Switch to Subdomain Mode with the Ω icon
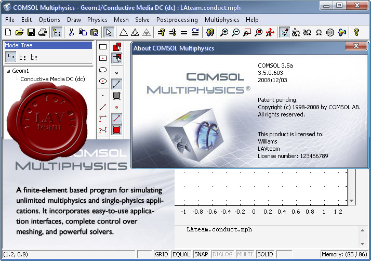Image resolution: width=371 pixels, height=261 pixels. coord(319,32)
